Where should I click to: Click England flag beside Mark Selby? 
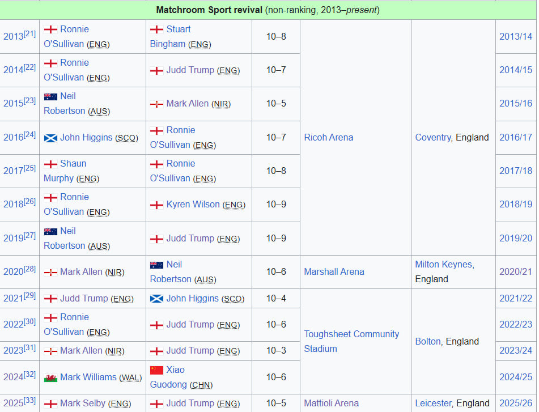(50, 403)
